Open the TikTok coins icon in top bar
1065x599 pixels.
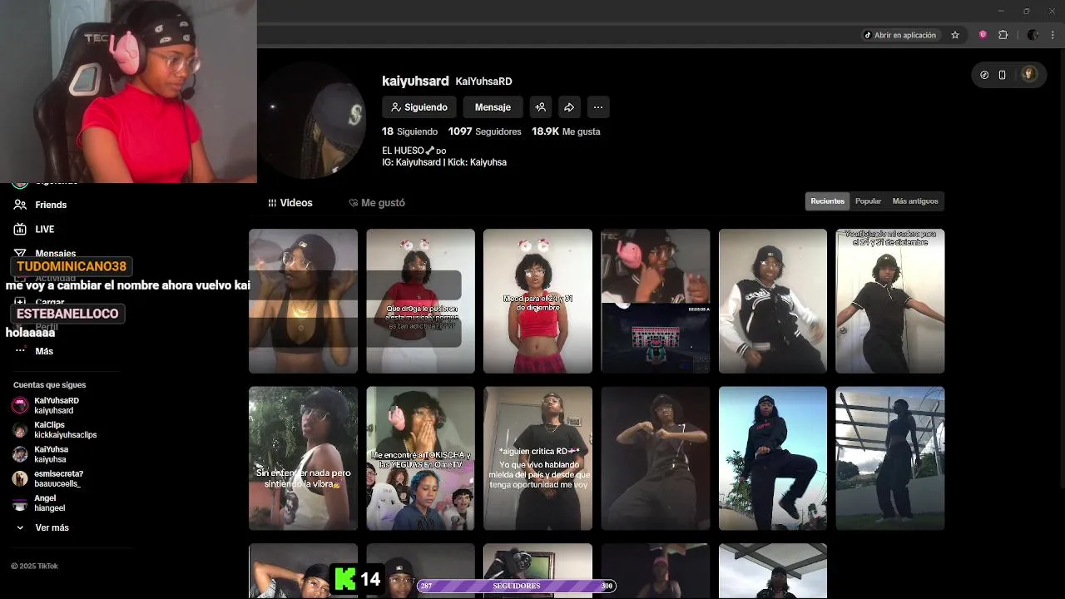click(984, 75)
